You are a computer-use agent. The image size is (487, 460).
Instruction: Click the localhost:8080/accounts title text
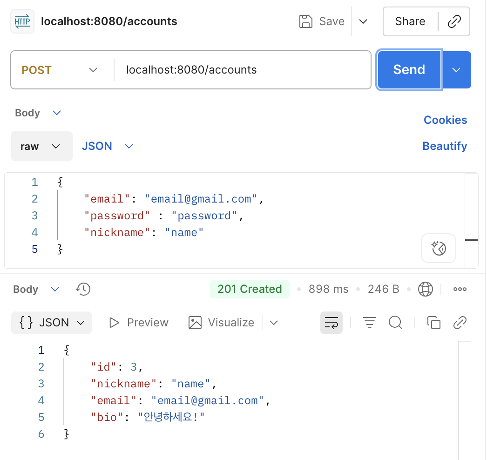(109, 21)
